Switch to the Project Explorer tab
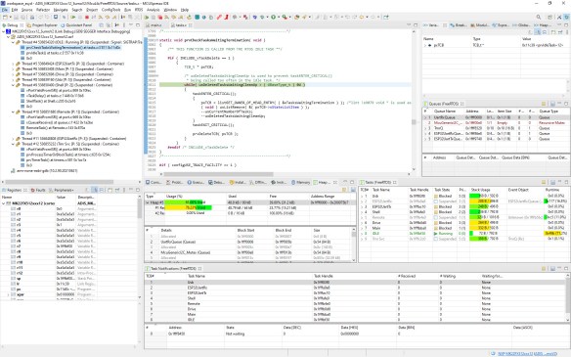571x357 pixels. pyautogui.click(x=42, y=25)
